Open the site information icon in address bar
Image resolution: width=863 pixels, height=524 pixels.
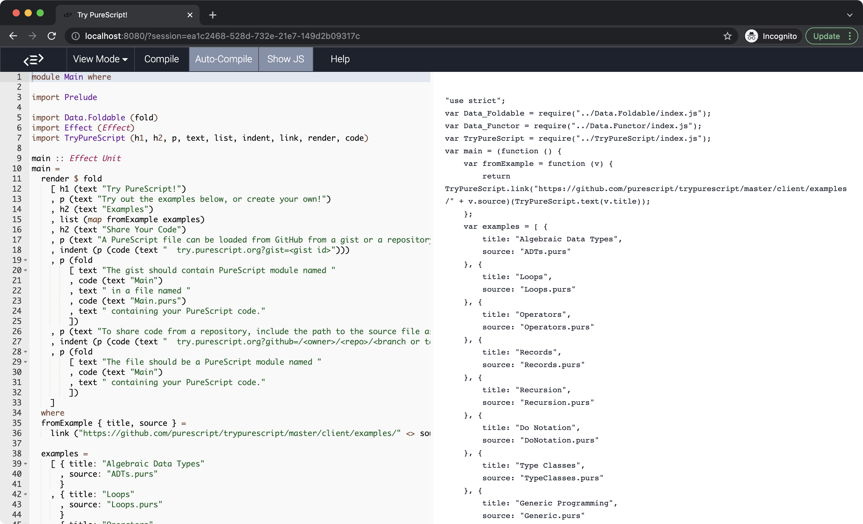76,36
